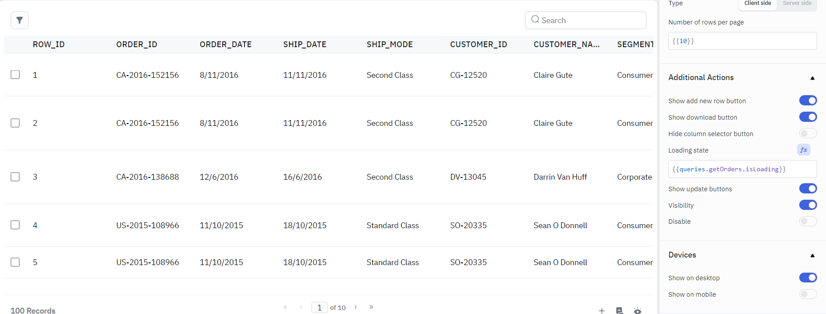This screenshot has height=314, width=826.
Task: Click the Number of rows per page field
Action: (x=742, y=41)
